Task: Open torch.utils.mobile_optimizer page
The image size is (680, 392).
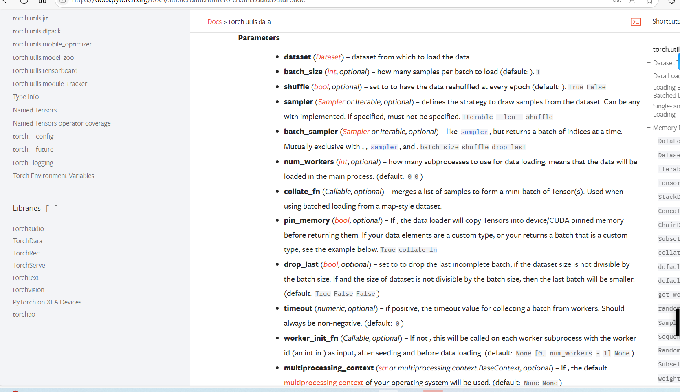Action: 52,44
